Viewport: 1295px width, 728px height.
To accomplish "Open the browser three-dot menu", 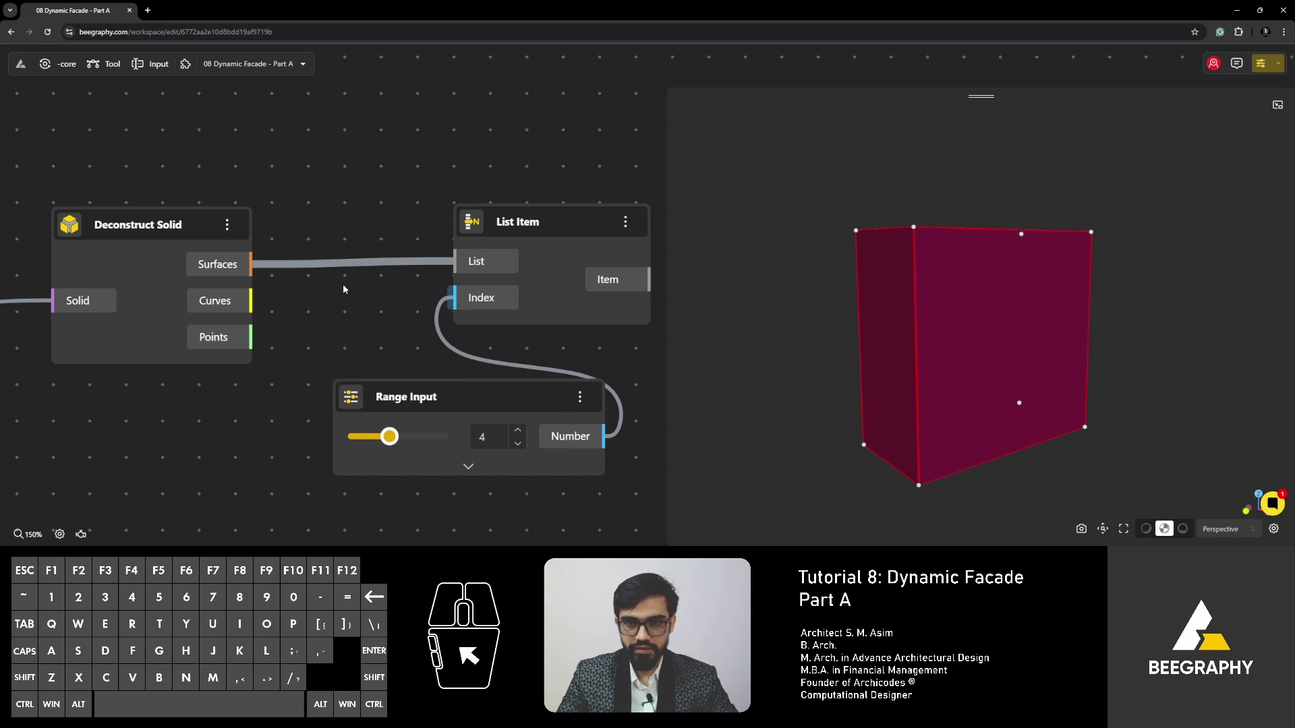I will pos(1283,32).
